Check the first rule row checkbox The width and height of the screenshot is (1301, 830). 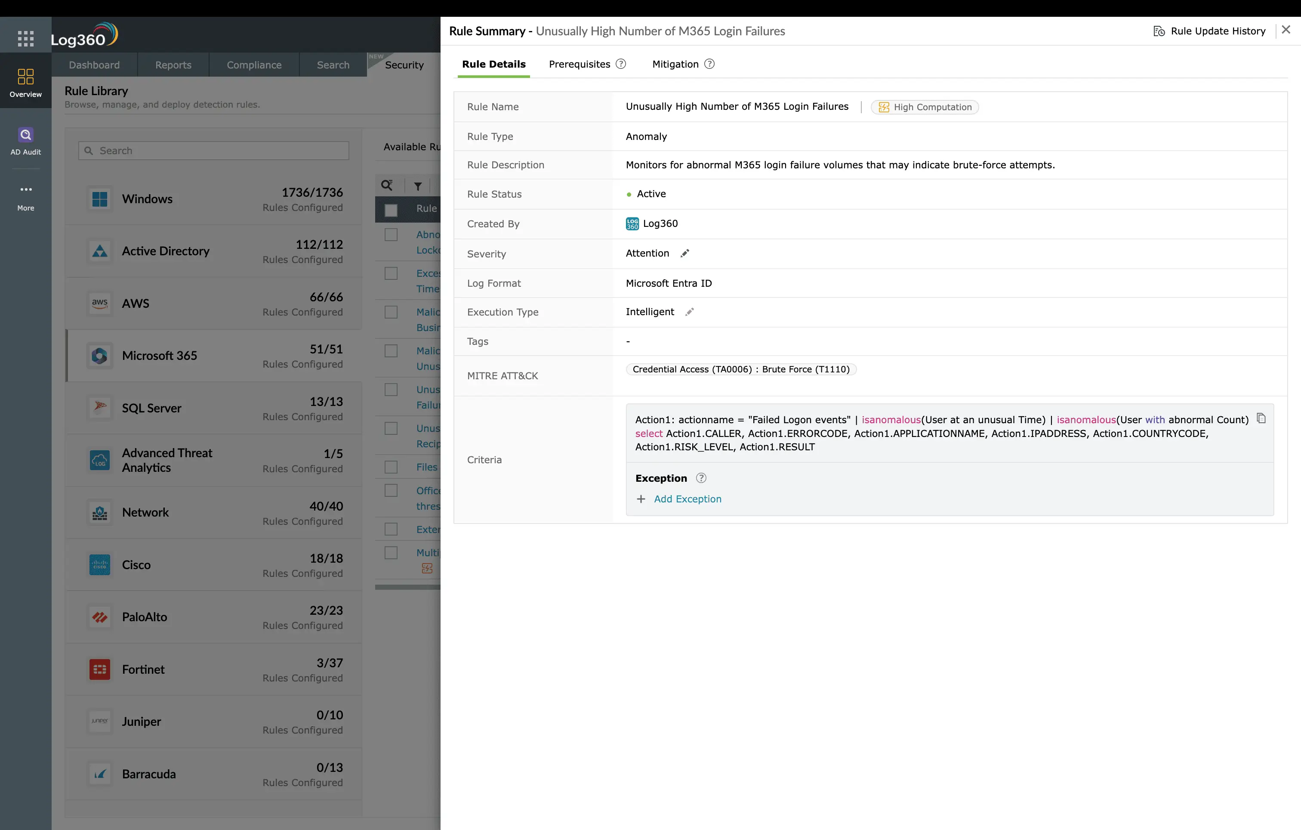point(391,235)
